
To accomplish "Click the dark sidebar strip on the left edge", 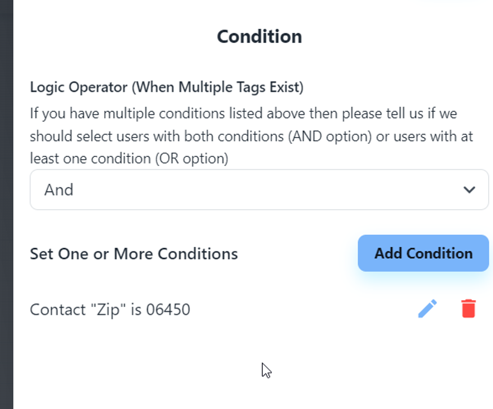I will click(x=6, y=205).
